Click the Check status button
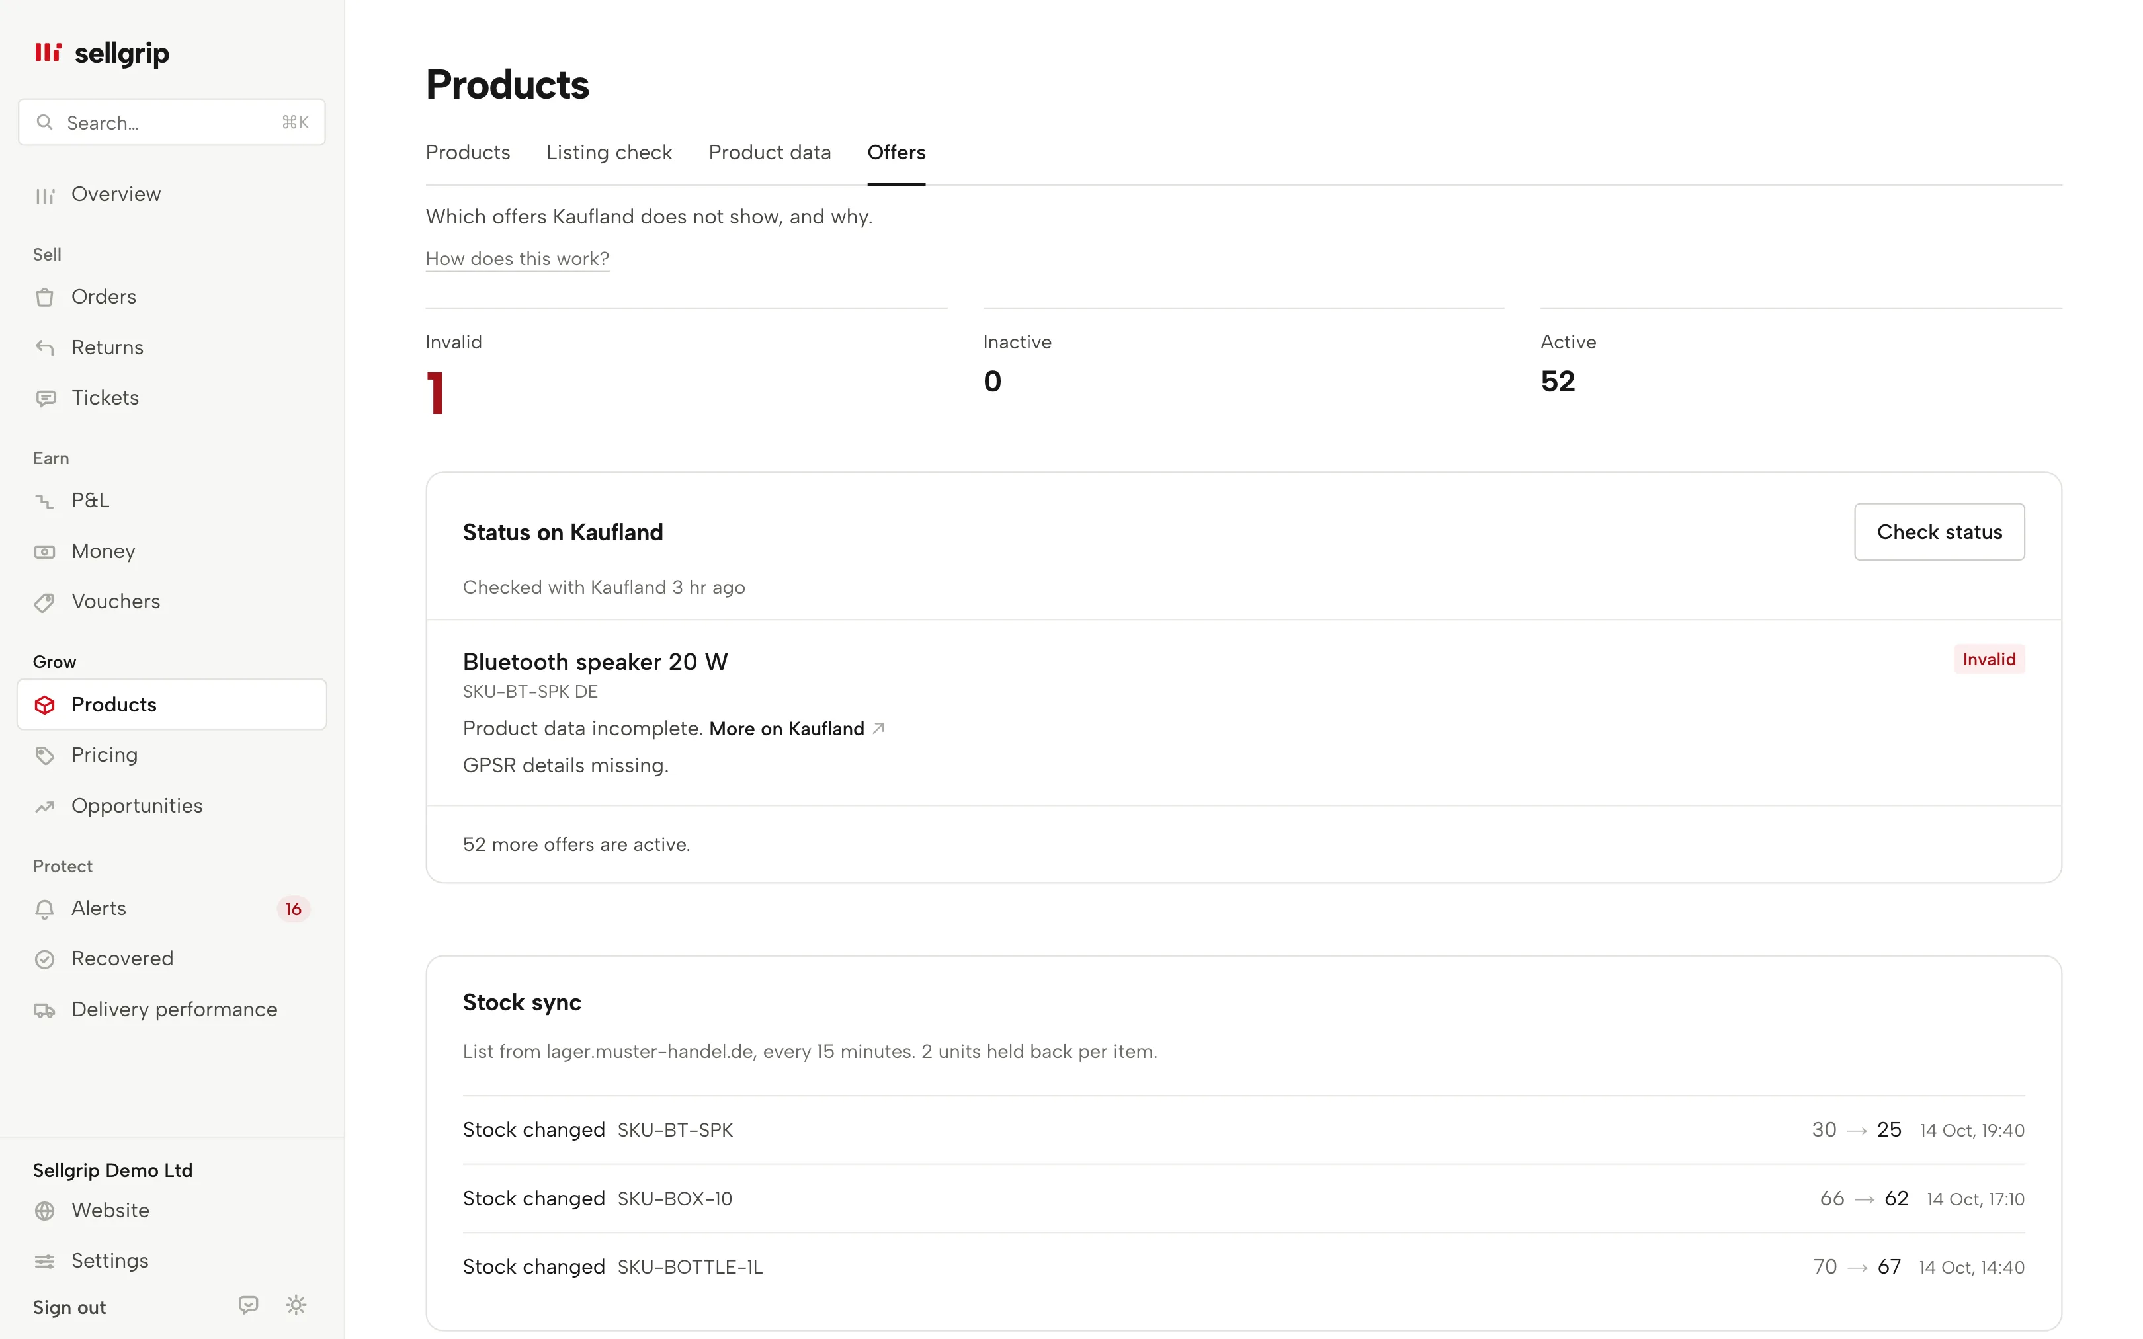Screen dimensions: 2143x1339 [x=1939, y=532]
